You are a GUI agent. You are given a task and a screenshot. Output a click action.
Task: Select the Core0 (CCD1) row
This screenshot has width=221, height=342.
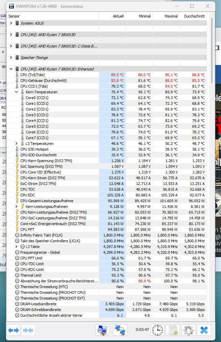point(107,98)
